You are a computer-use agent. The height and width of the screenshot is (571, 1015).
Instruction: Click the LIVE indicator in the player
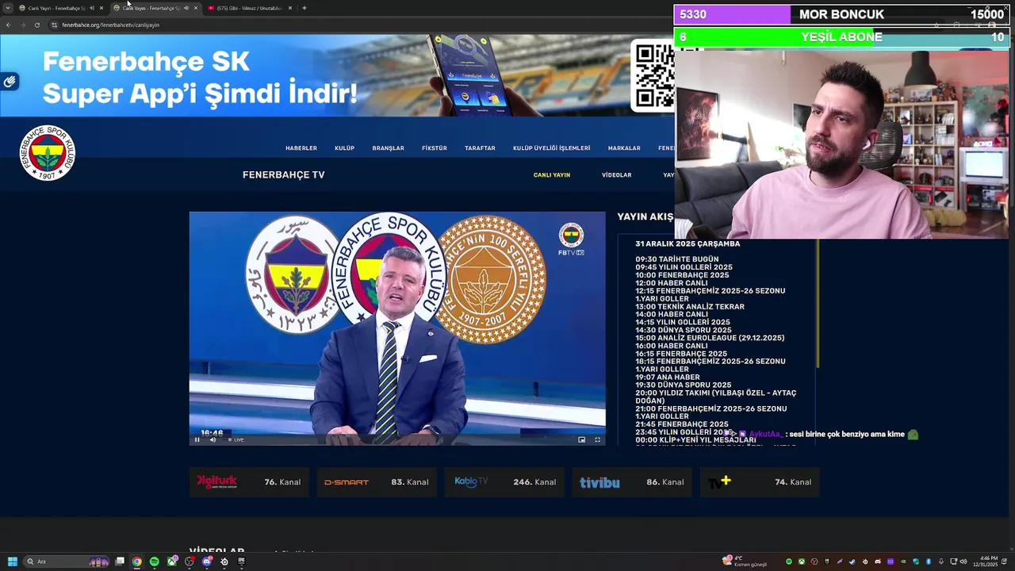pos(237,439)
